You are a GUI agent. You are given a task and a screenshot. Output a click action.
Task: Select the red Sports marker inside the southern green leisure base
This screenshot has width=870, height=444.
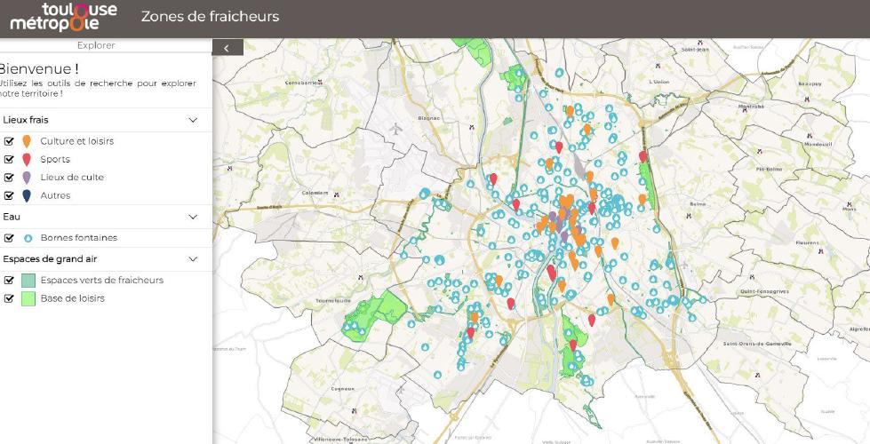573,345
